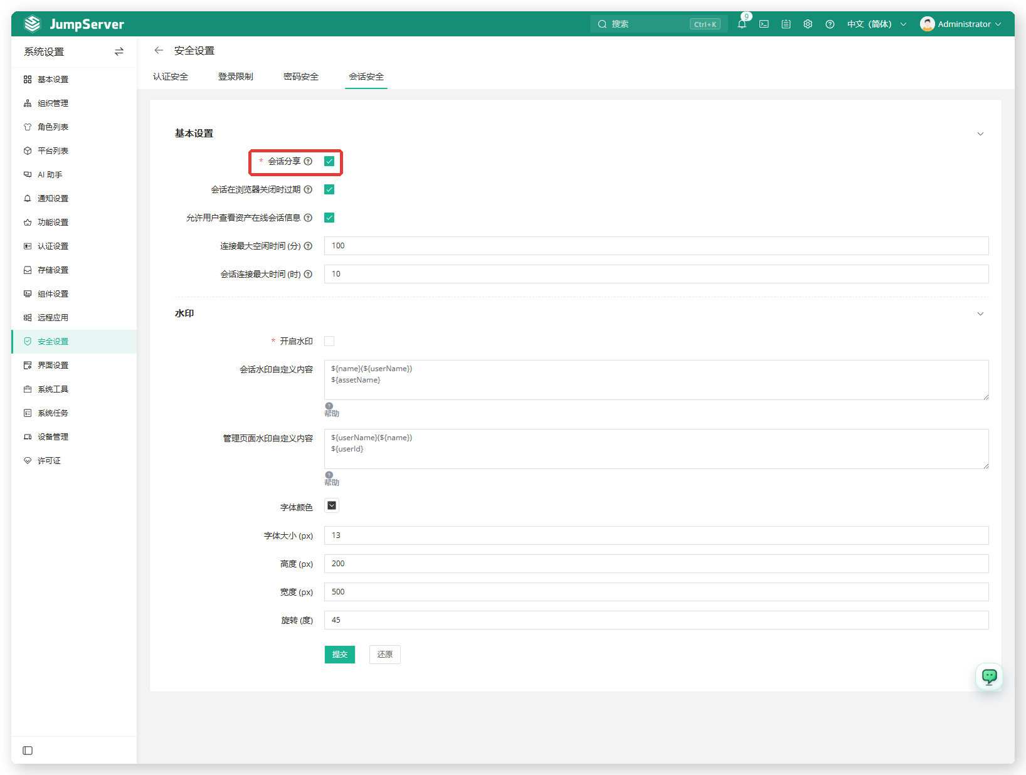
Task: Switch to the 登录限制 tab
Action: click(x=236, y=76)
